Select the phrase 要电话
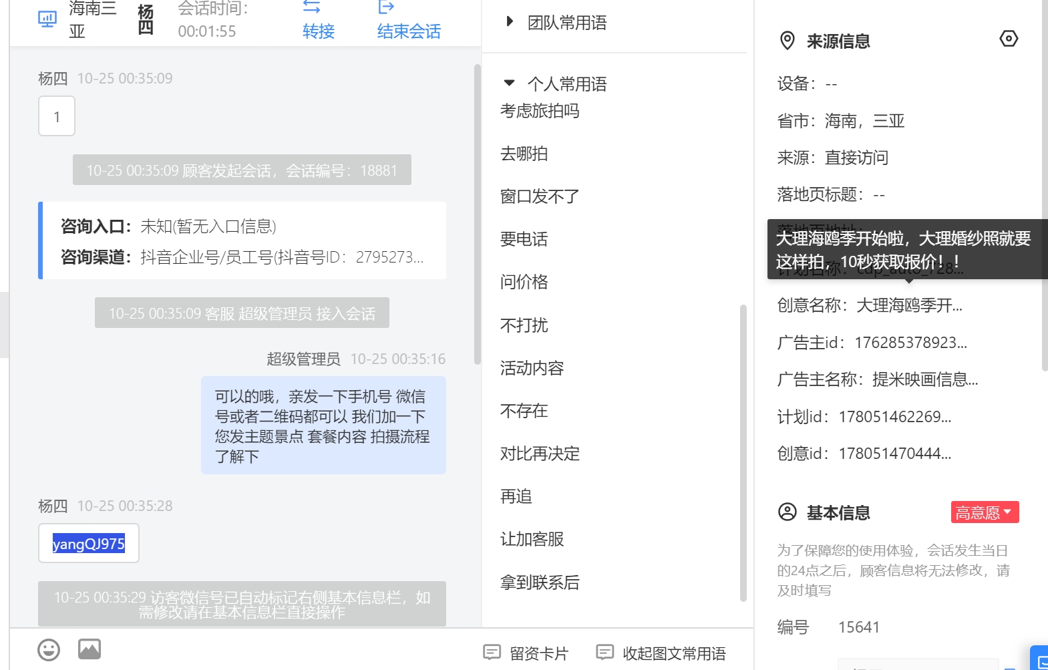Screen dimensions: 1048x670 (x=524, y=239)
